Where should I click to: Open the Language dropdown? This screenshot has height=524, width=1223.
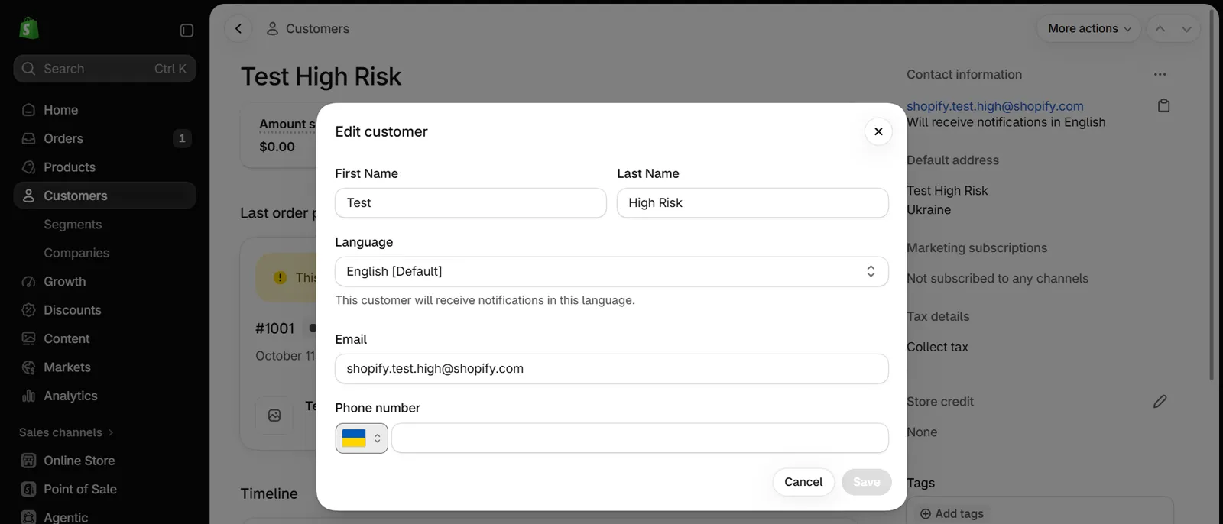(x=611, y=272)
